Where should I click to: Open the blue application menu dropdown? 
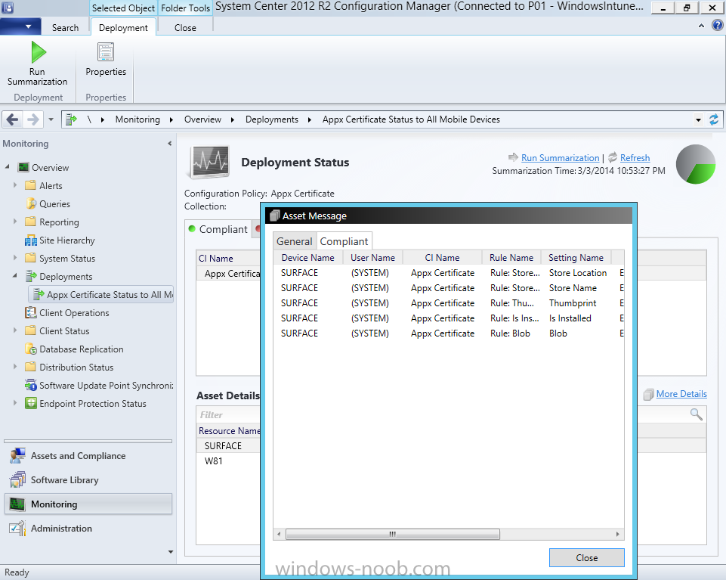20,26
